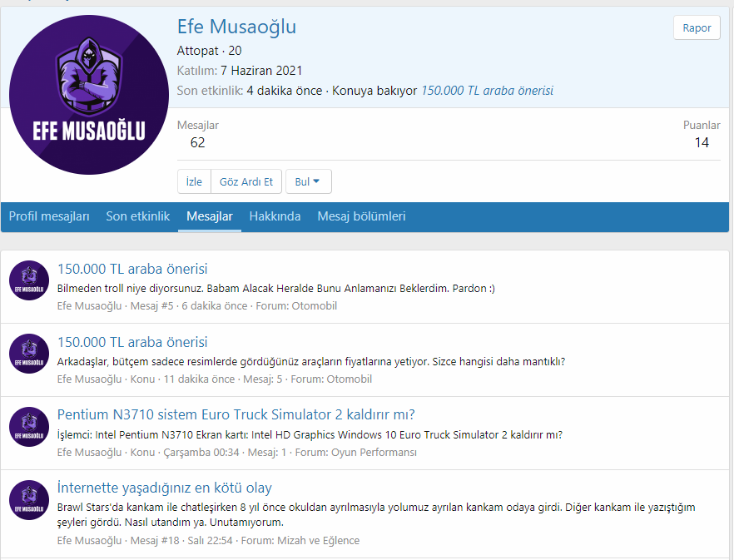This screenshot has height=560, width=734.
Task: Open '150.000 TL araba önerisi' title of Mesaj #5 result
Action: click(132, 269)
